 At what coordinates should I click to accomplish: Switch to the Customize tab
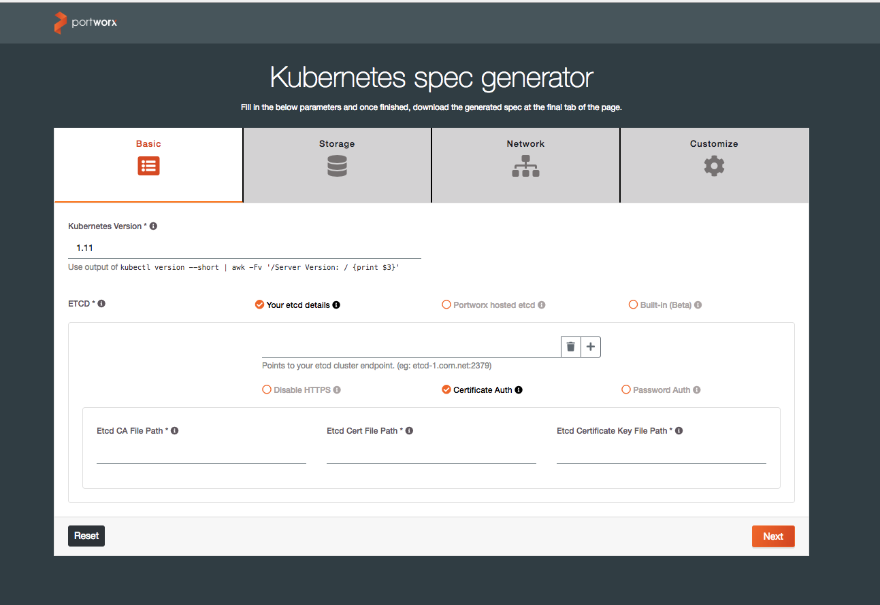[x=715, y=165]
